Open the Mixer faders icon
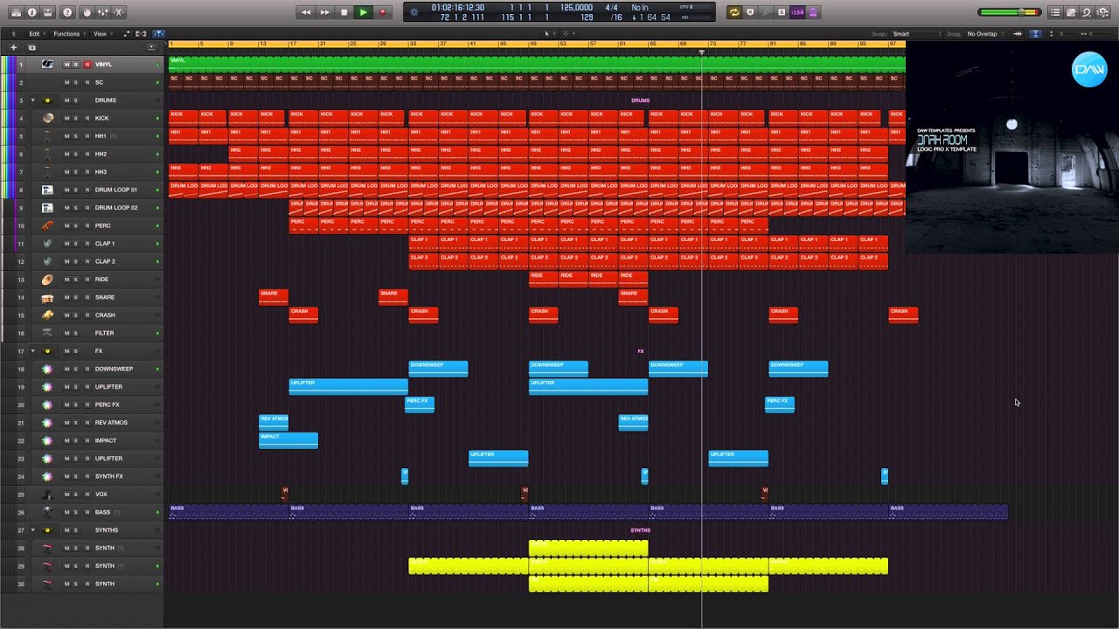 (103, 12)
